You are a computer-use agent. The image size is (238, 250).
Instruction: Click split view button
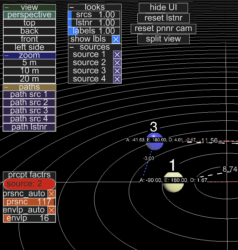pos(163,39)
